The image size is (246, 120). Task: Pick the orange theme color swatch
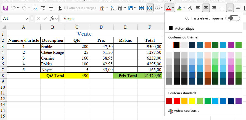(x=208, y=45)
